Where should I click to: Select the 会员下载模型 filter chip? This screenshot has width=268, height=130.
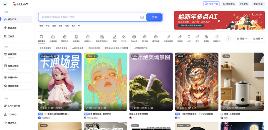pos(62,48)
